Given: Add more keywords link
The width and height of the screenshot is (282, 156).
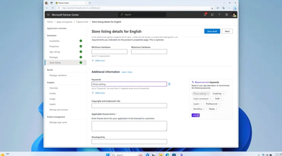Looking at the screenshot, I should point(98,93).
